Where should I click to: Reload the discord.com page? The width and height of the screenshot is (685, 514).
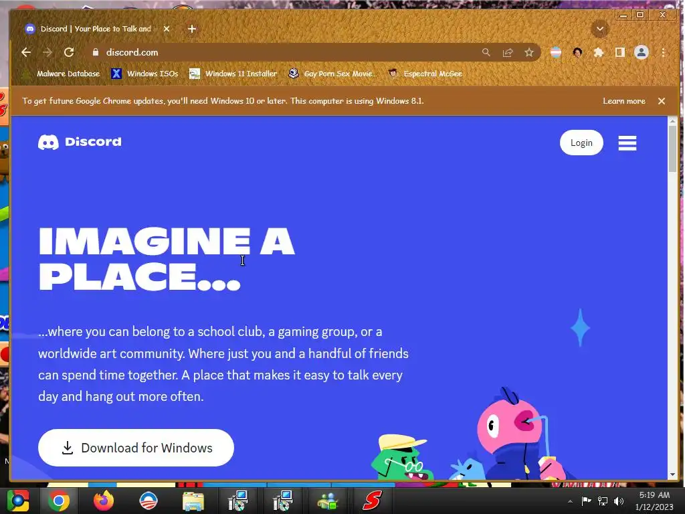[69, 52]
